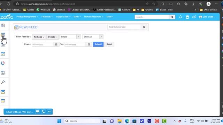Open the From date calendar picker
The image size is (223, 125).
(x=56, y=44)
